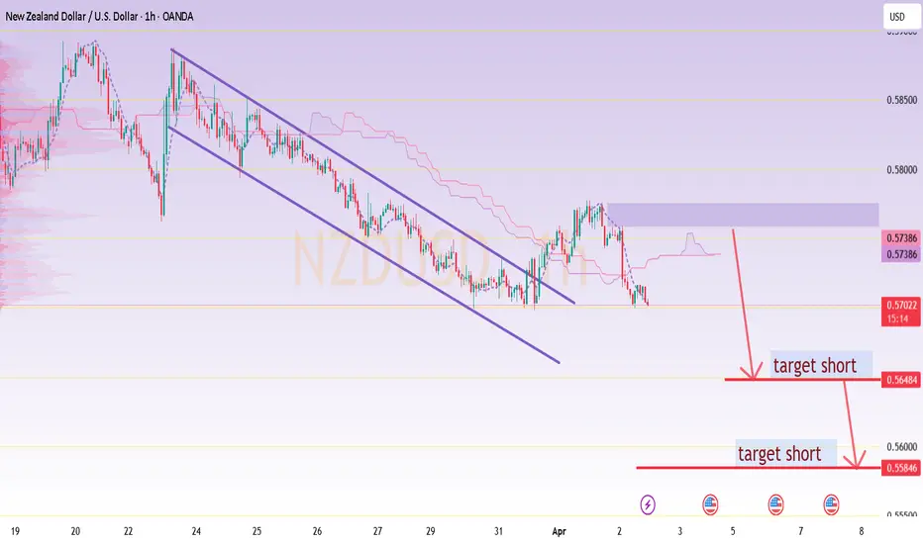Click the date 20 on the time axis

pos(75,531)
